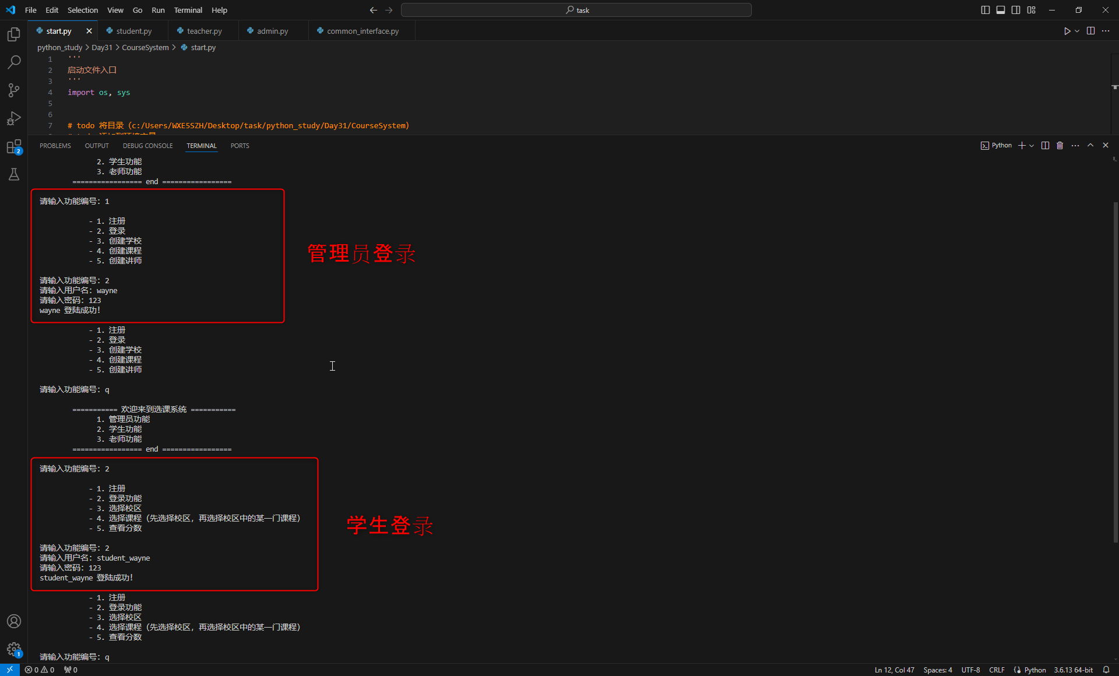Viewport: 1119px width, 676px height.
Task: Switch to teacher.py editor tab
Action: (x=204, y=31)
